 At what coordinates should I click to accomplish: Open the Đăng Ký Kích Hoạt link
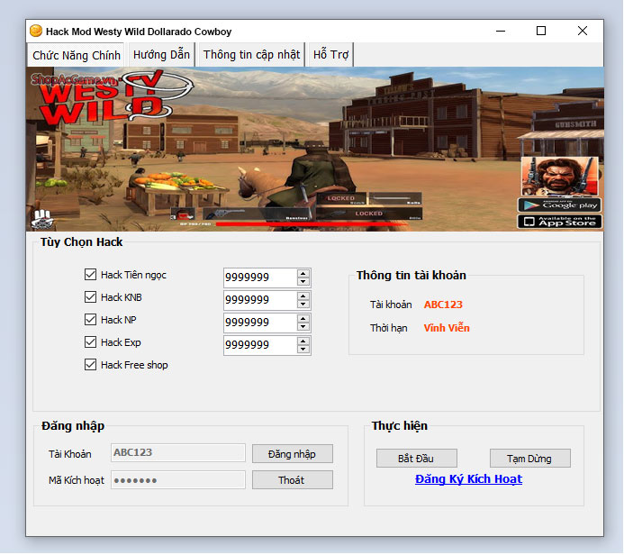[468, 479]
